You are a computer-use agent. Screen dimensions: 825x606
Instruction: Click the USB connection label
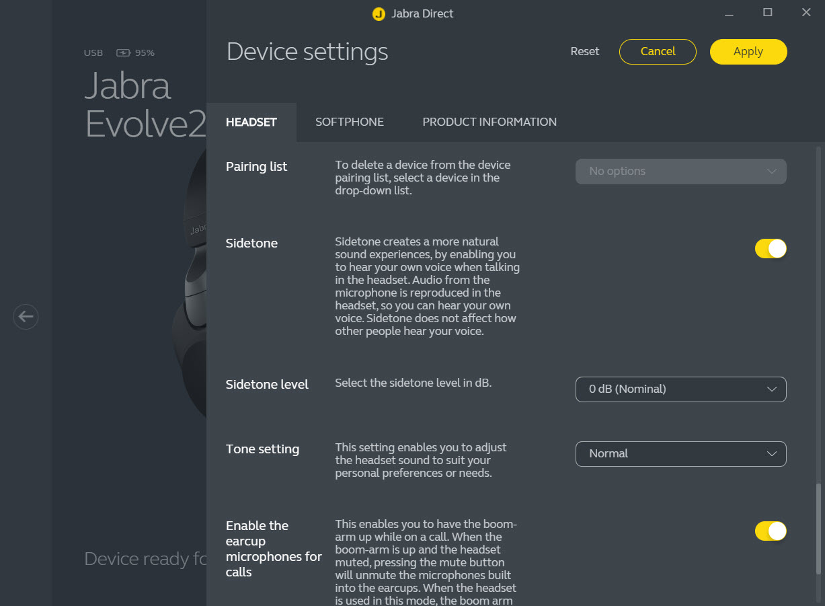[93, 52]
